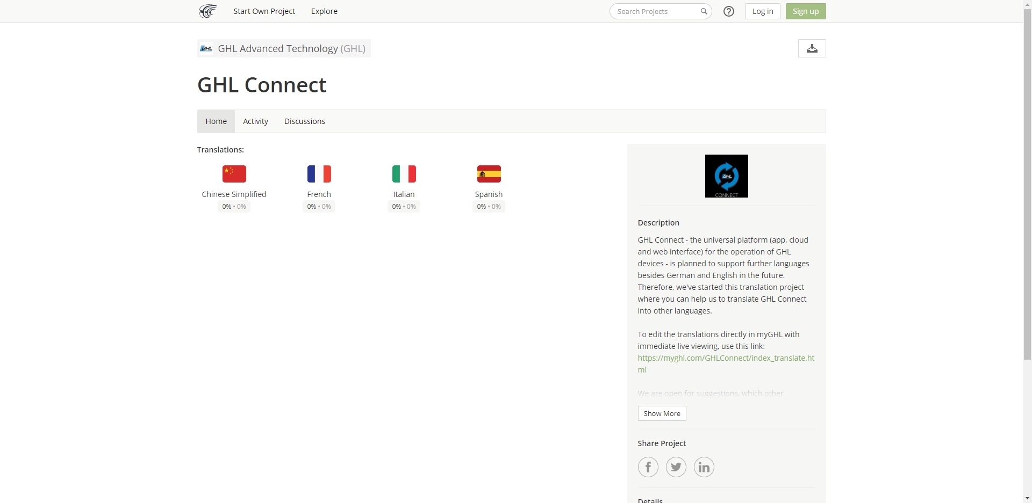Share project on Facebook
The width and height of the screenshot is (1032, 503).
tap(648, 467)
